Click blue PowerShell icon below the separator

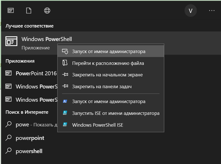[x=65, y=101]
